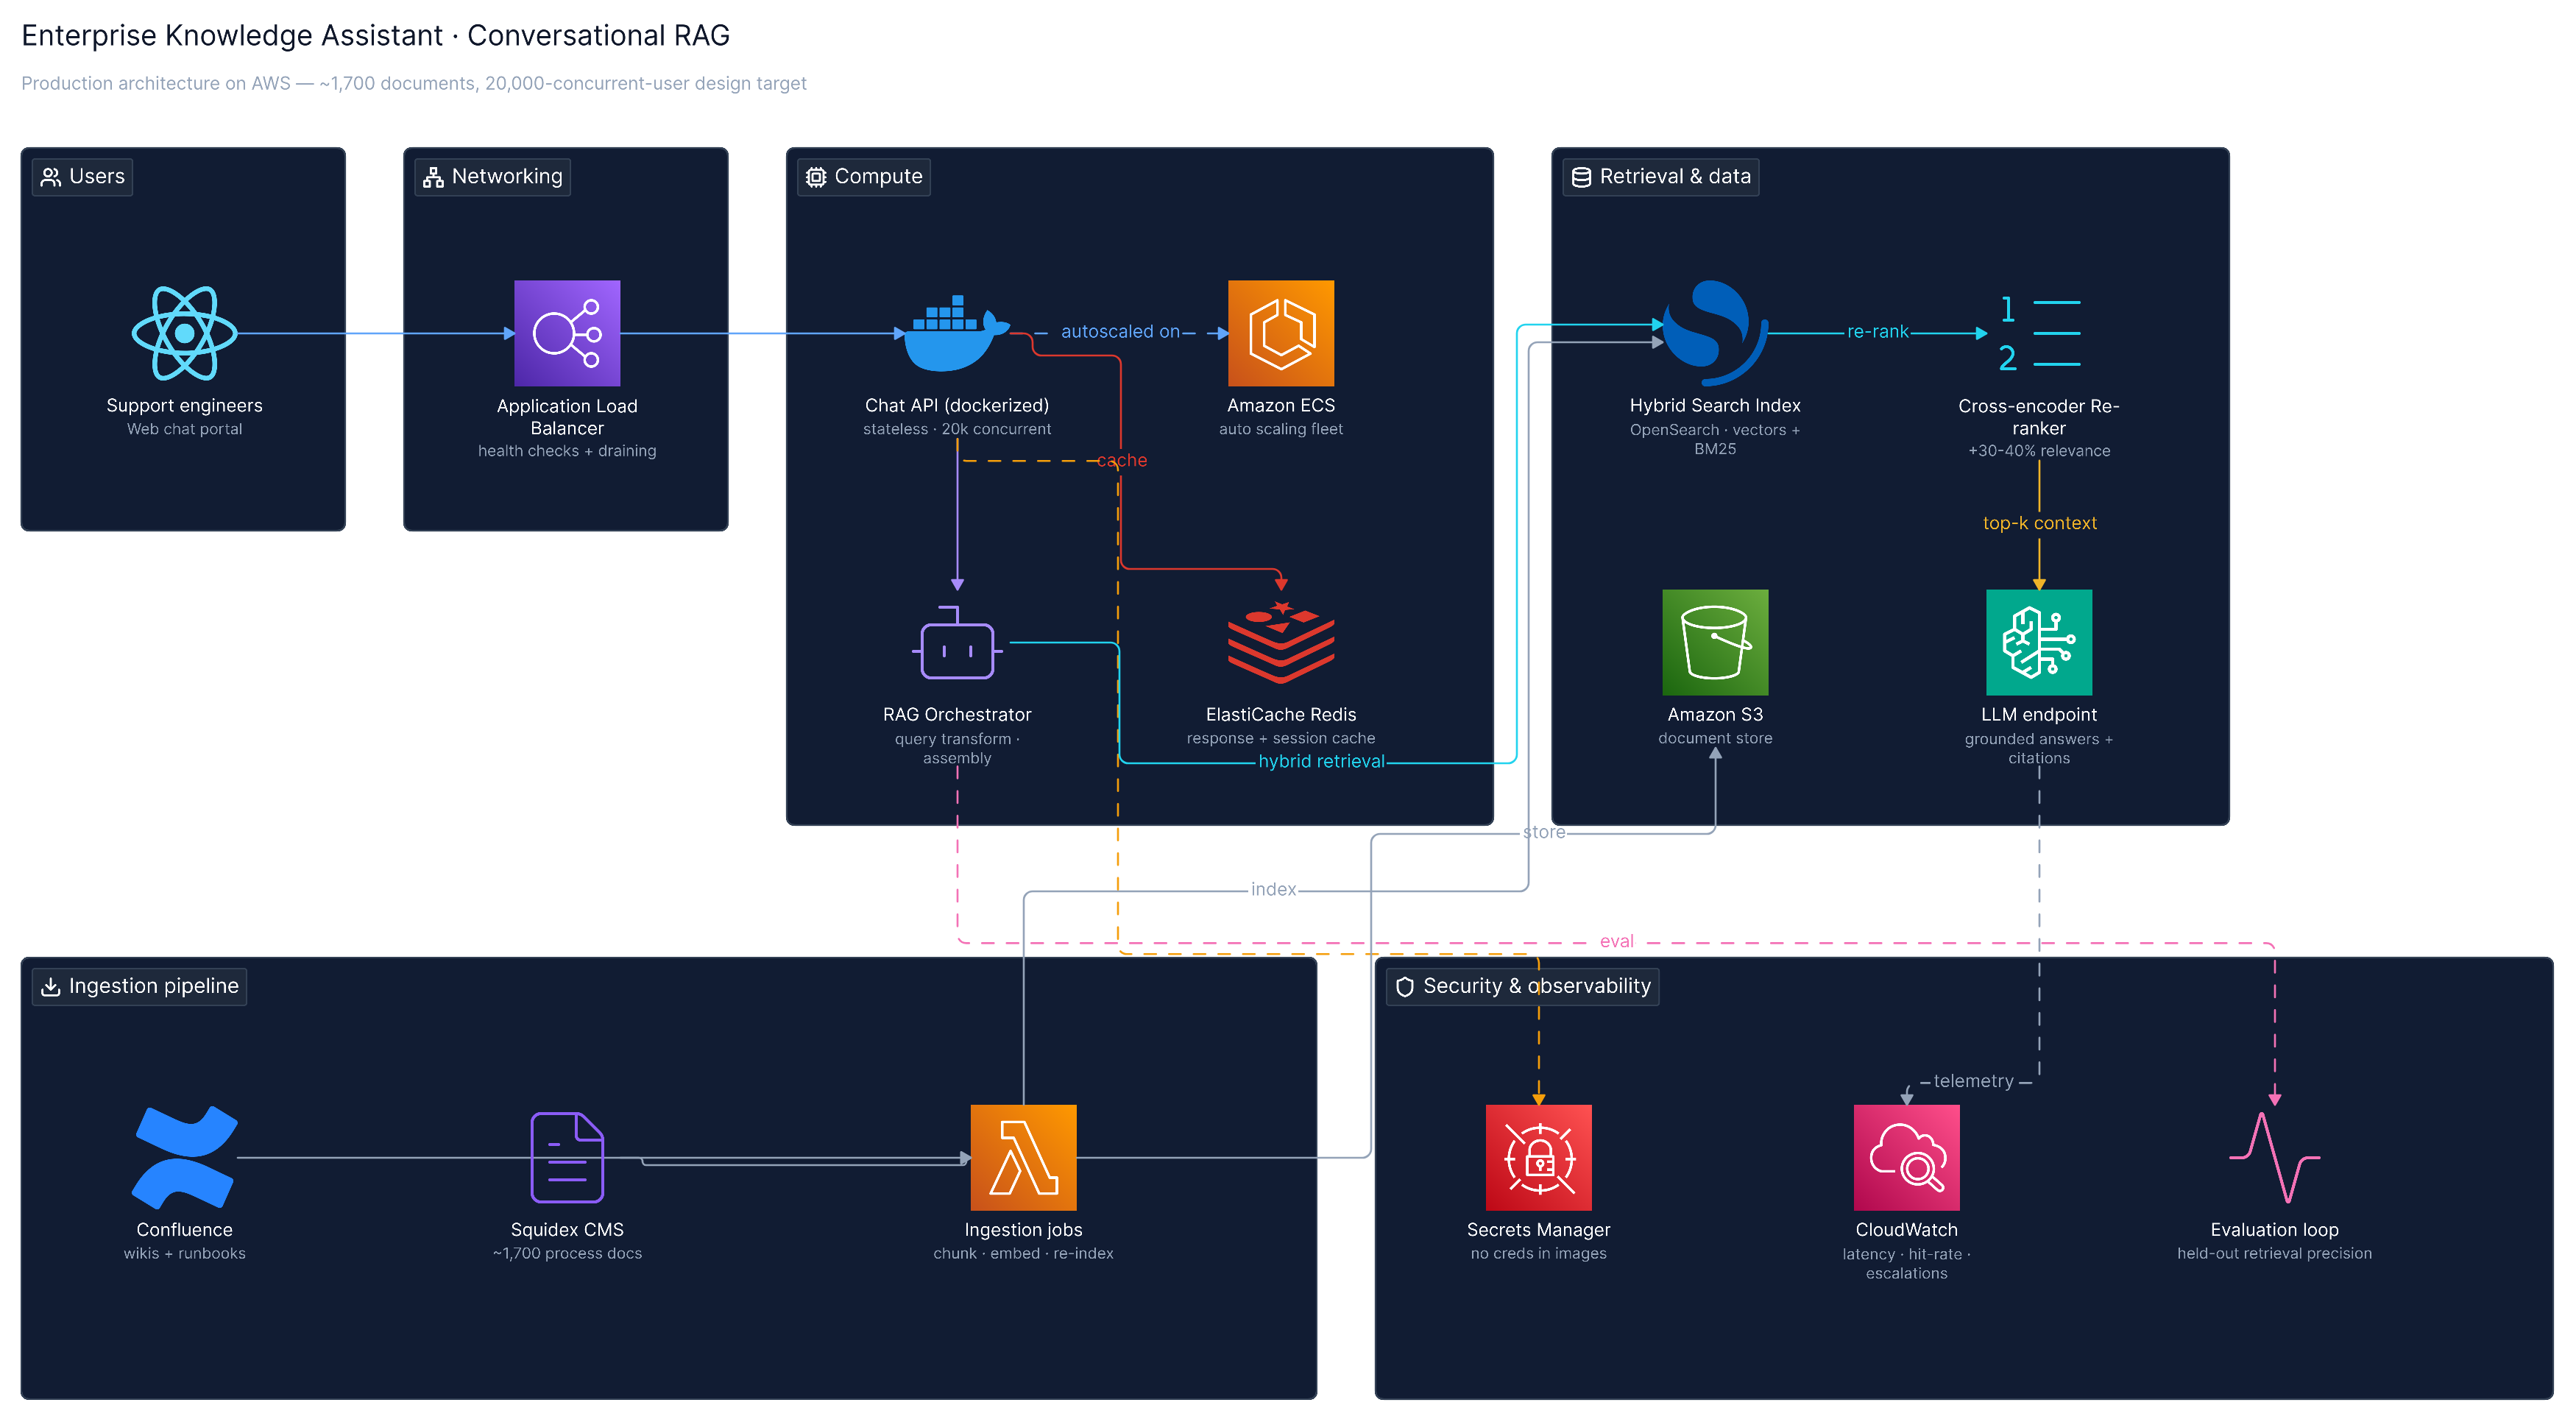Screen dimensions: 2576x1422
Task: Select the Application Load Balancer icon
Action: coord(567,333)
